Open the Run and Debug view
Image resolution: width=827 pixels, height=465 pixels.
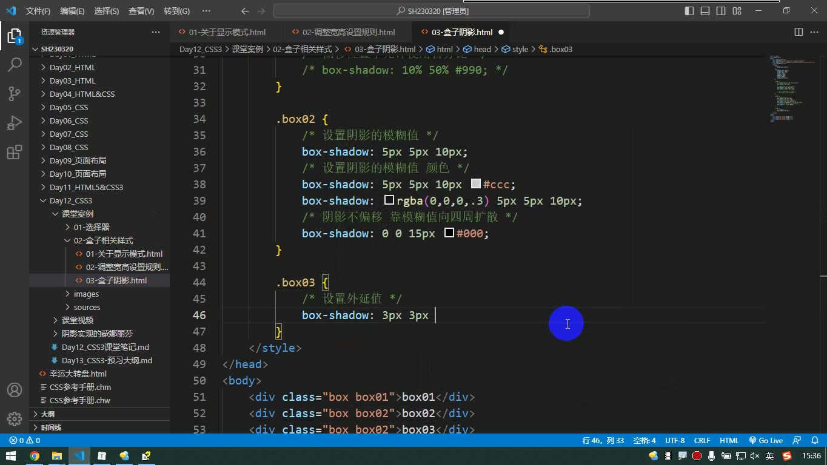click(15, 123)
